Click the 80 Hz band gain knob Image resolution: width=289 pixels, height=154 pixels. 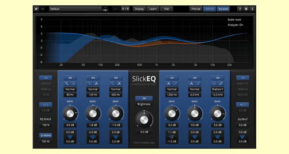(x=70, y=114)
